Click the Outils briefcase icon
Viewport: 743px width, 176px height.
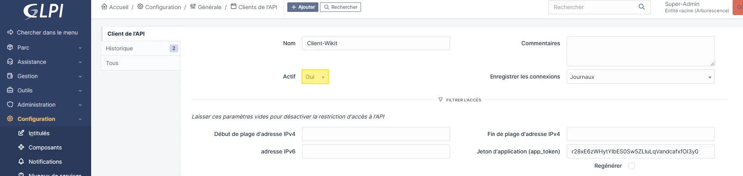10,90
